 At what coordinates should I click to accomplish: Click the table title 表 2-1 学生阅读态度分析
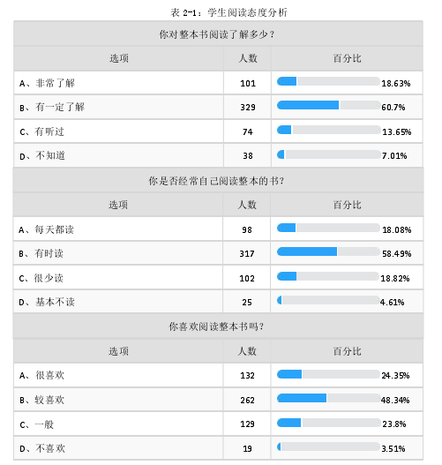(228, 12)
